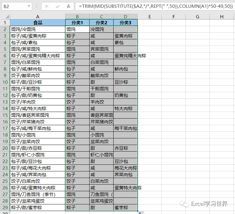235x214 pixels.
Task: Select cell containing 包子/甜/豆沙包
Action: 38,161
